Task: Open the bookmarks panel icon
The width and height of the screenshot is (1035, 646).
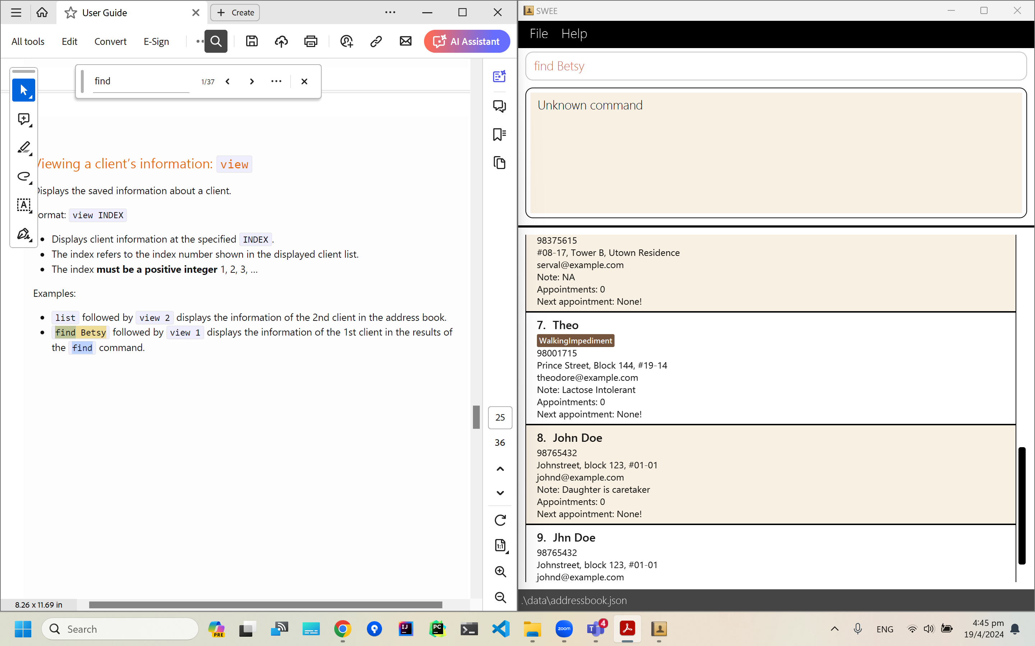Action: coord(499,134)
